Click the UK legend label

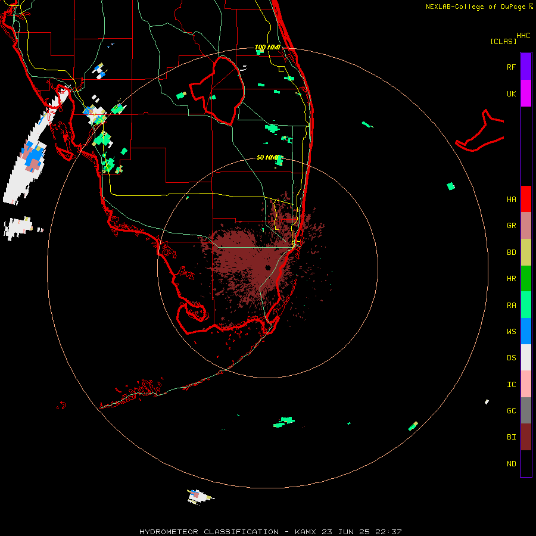click(x=511, y=94)
